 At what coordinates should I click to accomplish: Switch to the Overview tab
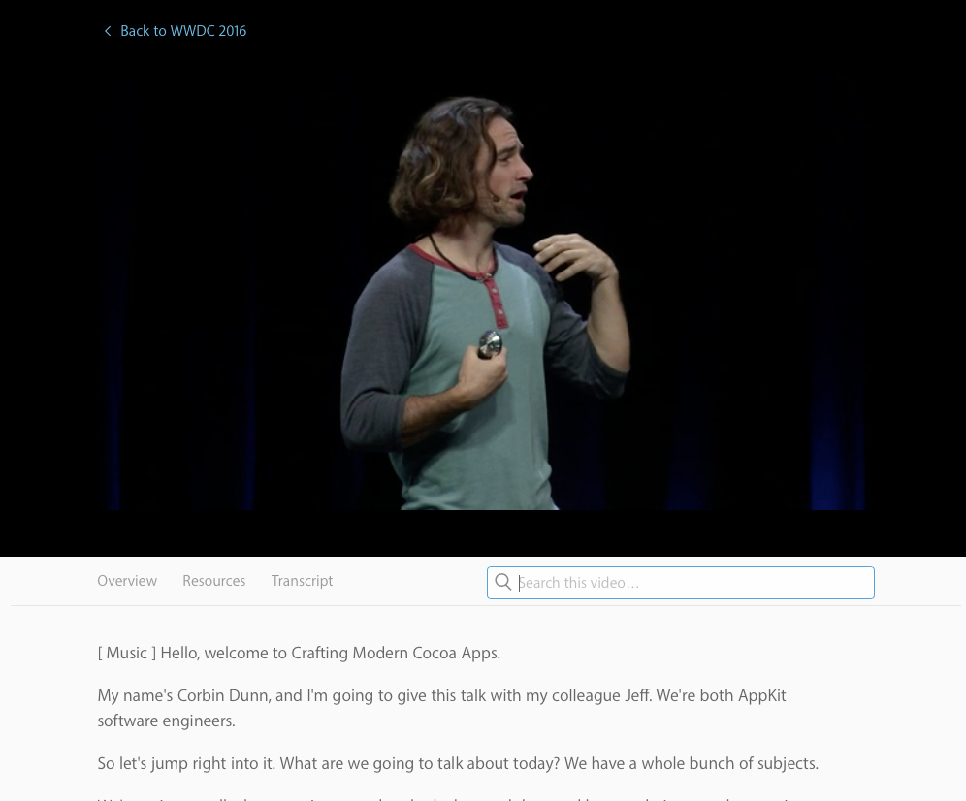[x=127, y=581]
